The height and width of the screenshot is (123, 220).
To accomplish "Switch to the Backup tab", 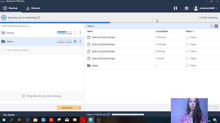I will coord(10,8).
